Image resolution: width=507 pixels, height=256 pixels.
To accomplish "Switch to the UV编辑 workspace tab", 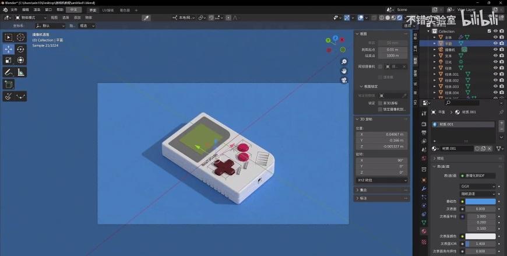I will click(108, 10).
